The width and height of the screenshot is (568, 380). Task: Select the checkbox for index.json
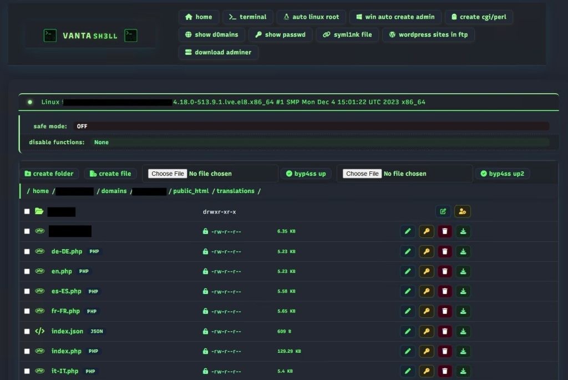(x=27, y=331)
